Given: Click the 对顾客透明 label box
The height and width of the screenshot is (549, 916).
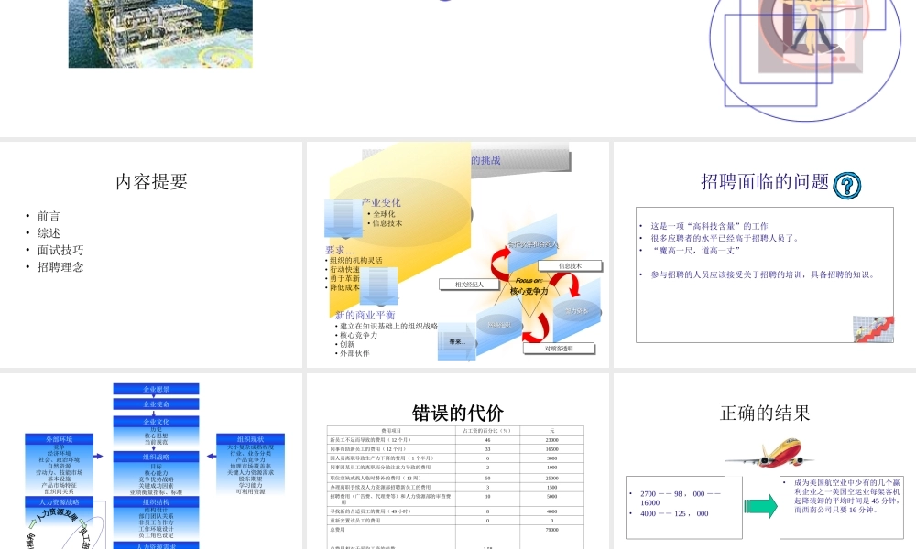Looking at the screenshot, I should [x=559, y=349].
